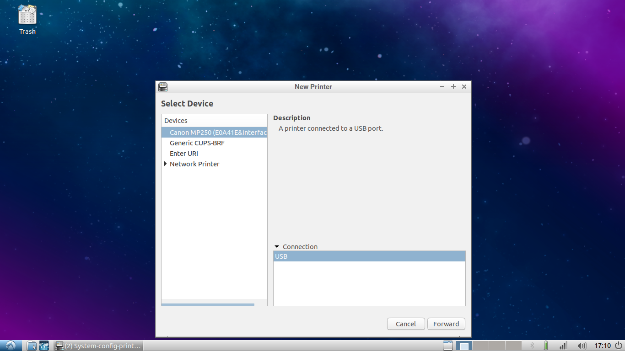This screenshot has width=625, height=351.
Task: Minimize the New Printer window
Action: 442,87
